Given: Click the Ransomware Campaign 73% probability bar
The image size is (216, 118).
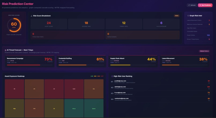Looking at the screenshot, I should (x=30, y=65).
